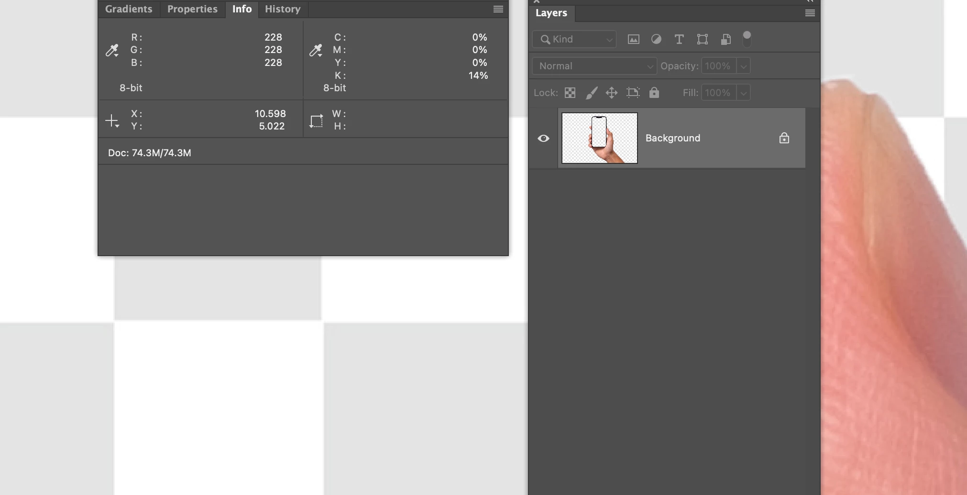Select the Info tab

[x=242, y=9]
